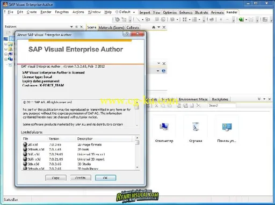Open the Панель управления thumbnail
275x205 pixels.
pyautogui.click(x=227, y=129)
